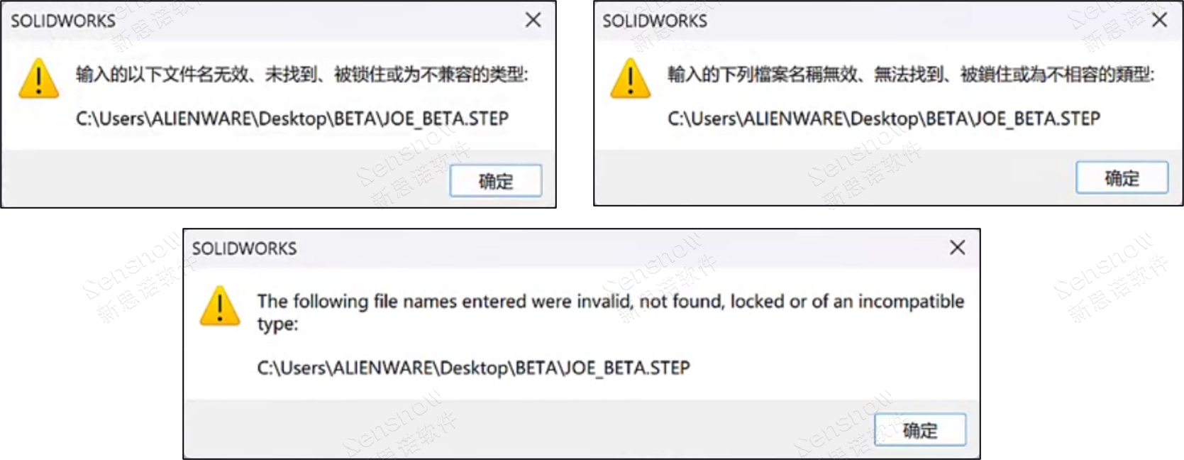The height and width of the screenshot is (460, 1184).
Task: Click SOLIDWORKS title of Simplified Chinese dialog
Action: coord(62,21)
